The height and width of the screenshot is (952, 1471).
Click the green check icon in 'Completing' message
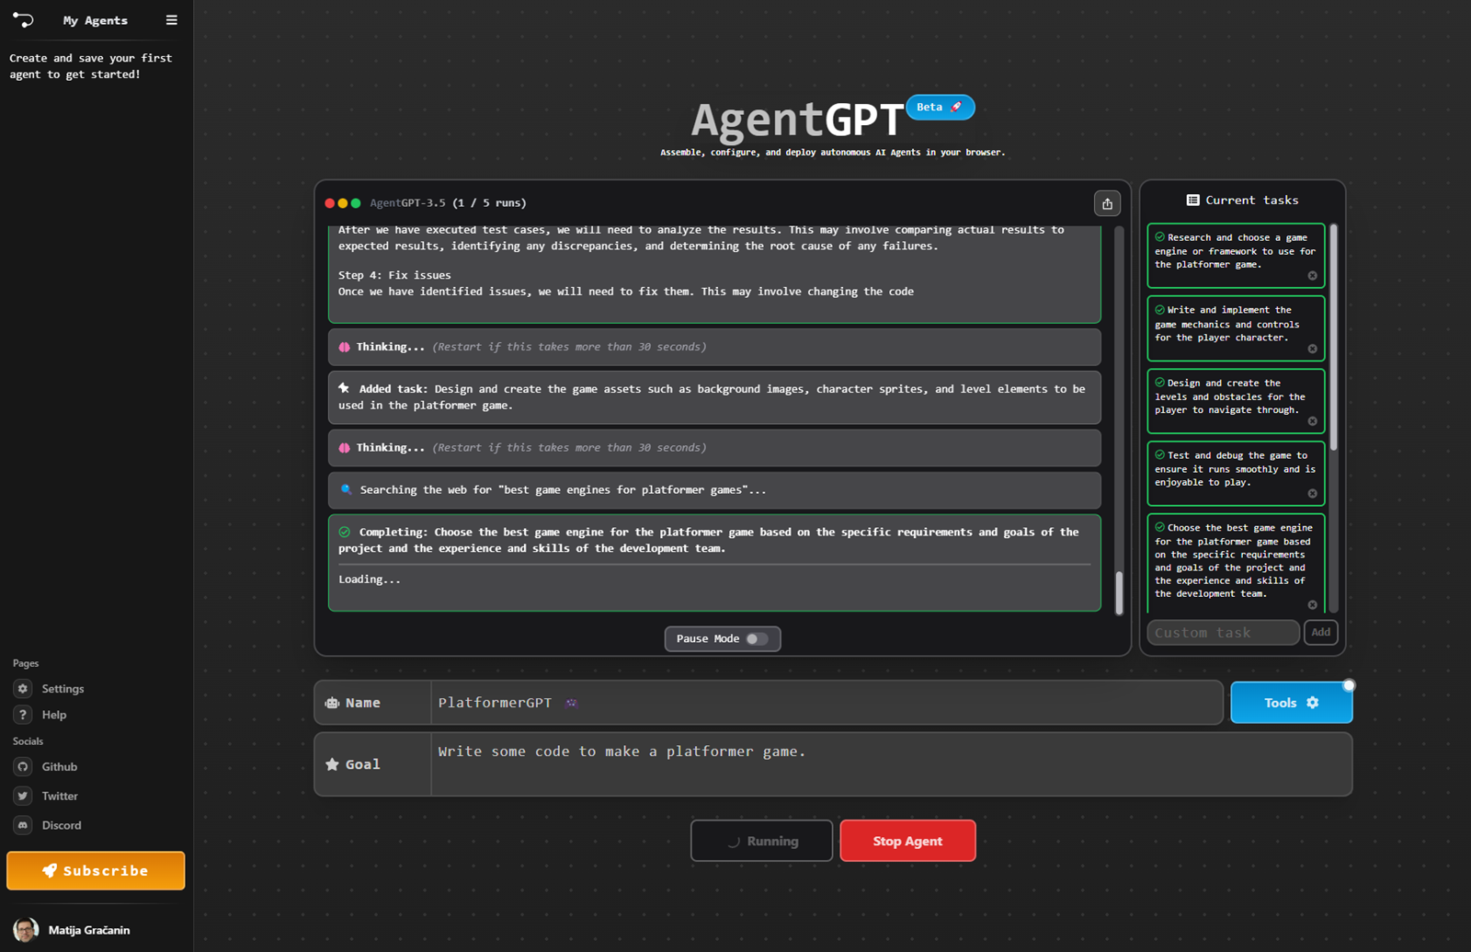tap(344, 532)
